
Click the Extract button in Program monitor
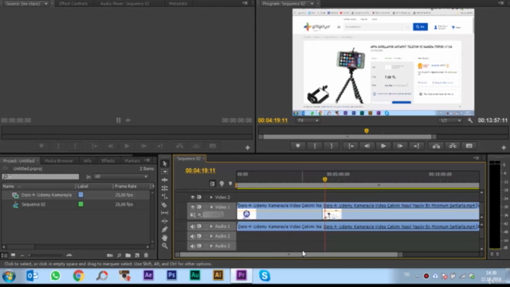[453, 146]
